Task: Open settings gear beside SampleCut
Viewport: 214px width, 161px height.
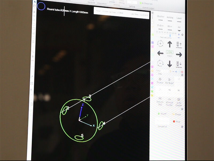Action: [182, 127]
